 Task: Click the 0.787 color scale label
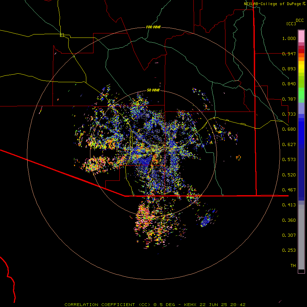pyautogui.click(x=289, y=99)
